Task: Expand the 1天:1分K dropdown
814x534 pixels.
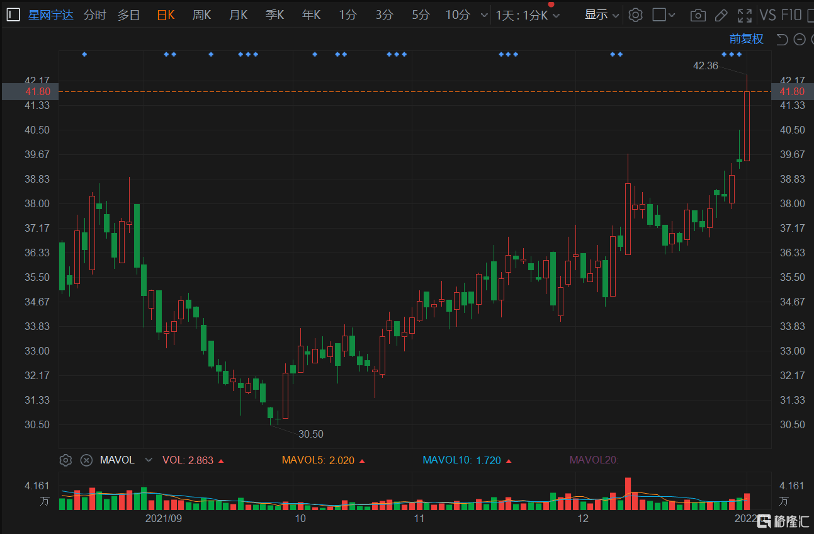Action: pyautogui.click(x=528, y=15)
